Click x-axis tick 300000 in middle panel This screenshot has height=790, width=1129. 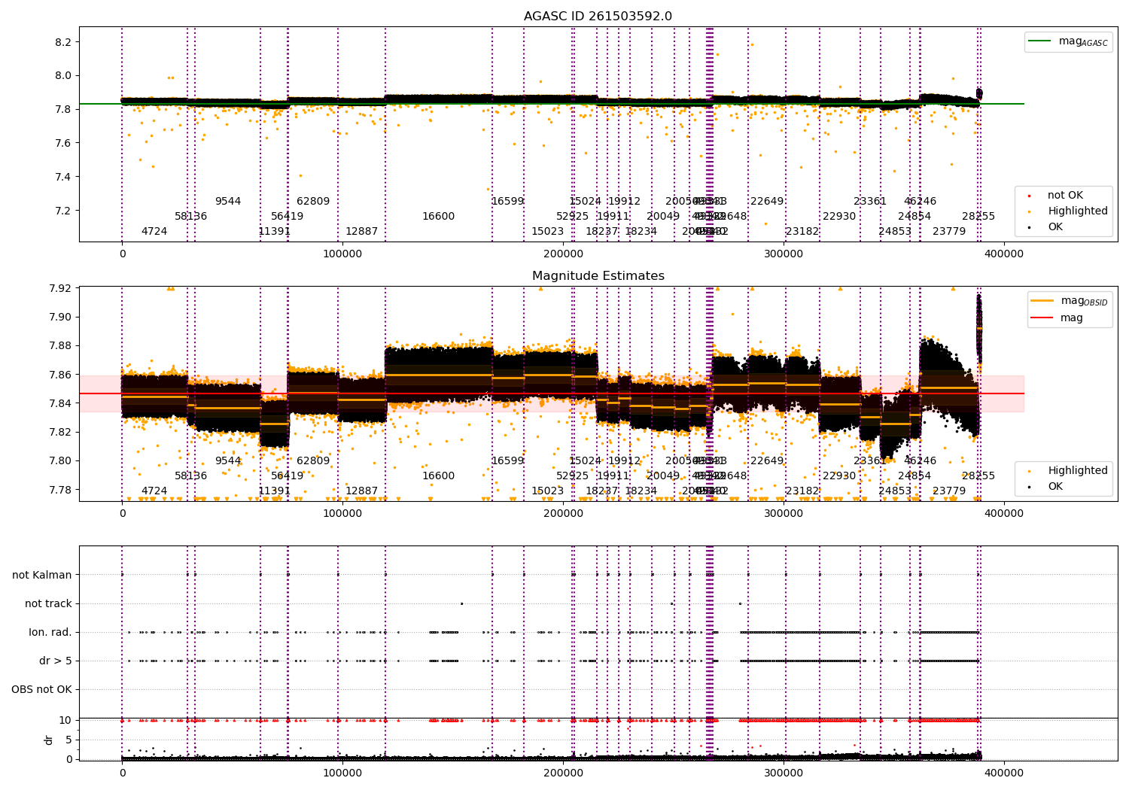coord(784,514)
